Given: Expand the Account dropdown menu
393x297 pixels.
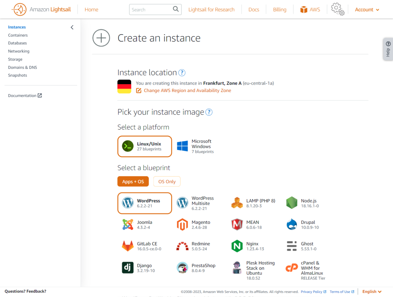Looking at the screenshot, I should [x=367, y=9].
